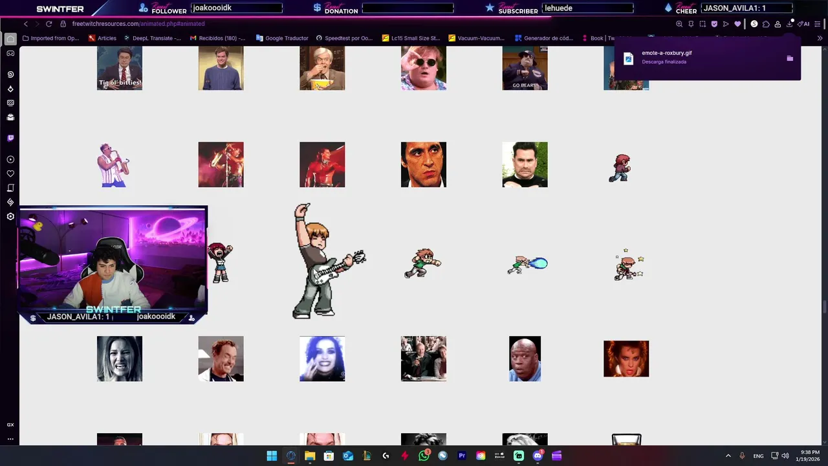Select the laughing man with glasses emote
The height and width of the screenshot is (466, 828).
point(221,359)
